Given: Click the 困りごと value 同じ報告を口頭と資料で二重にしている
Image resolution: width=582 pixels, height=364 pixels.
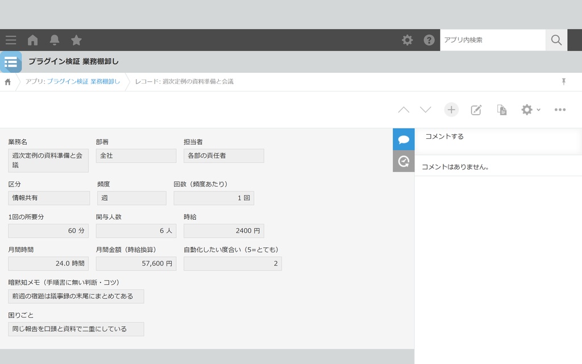Looking at the screenshot, I should (x=76, y=329).
